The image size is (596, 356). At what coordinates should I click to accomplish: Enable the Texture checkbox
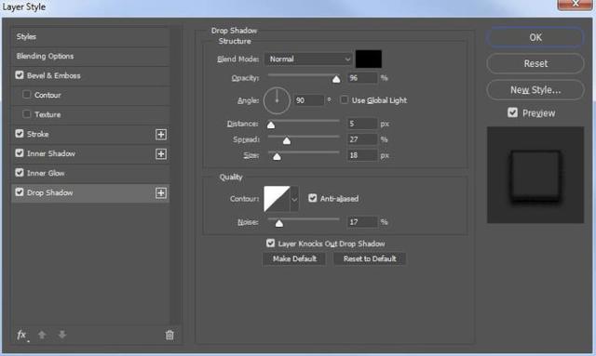(27, 113)
